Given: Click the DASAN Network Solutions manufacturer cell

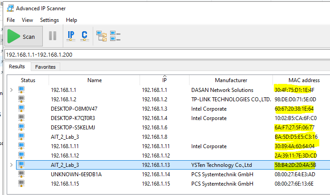Looking at the screenshot, I should click(222, 90).
